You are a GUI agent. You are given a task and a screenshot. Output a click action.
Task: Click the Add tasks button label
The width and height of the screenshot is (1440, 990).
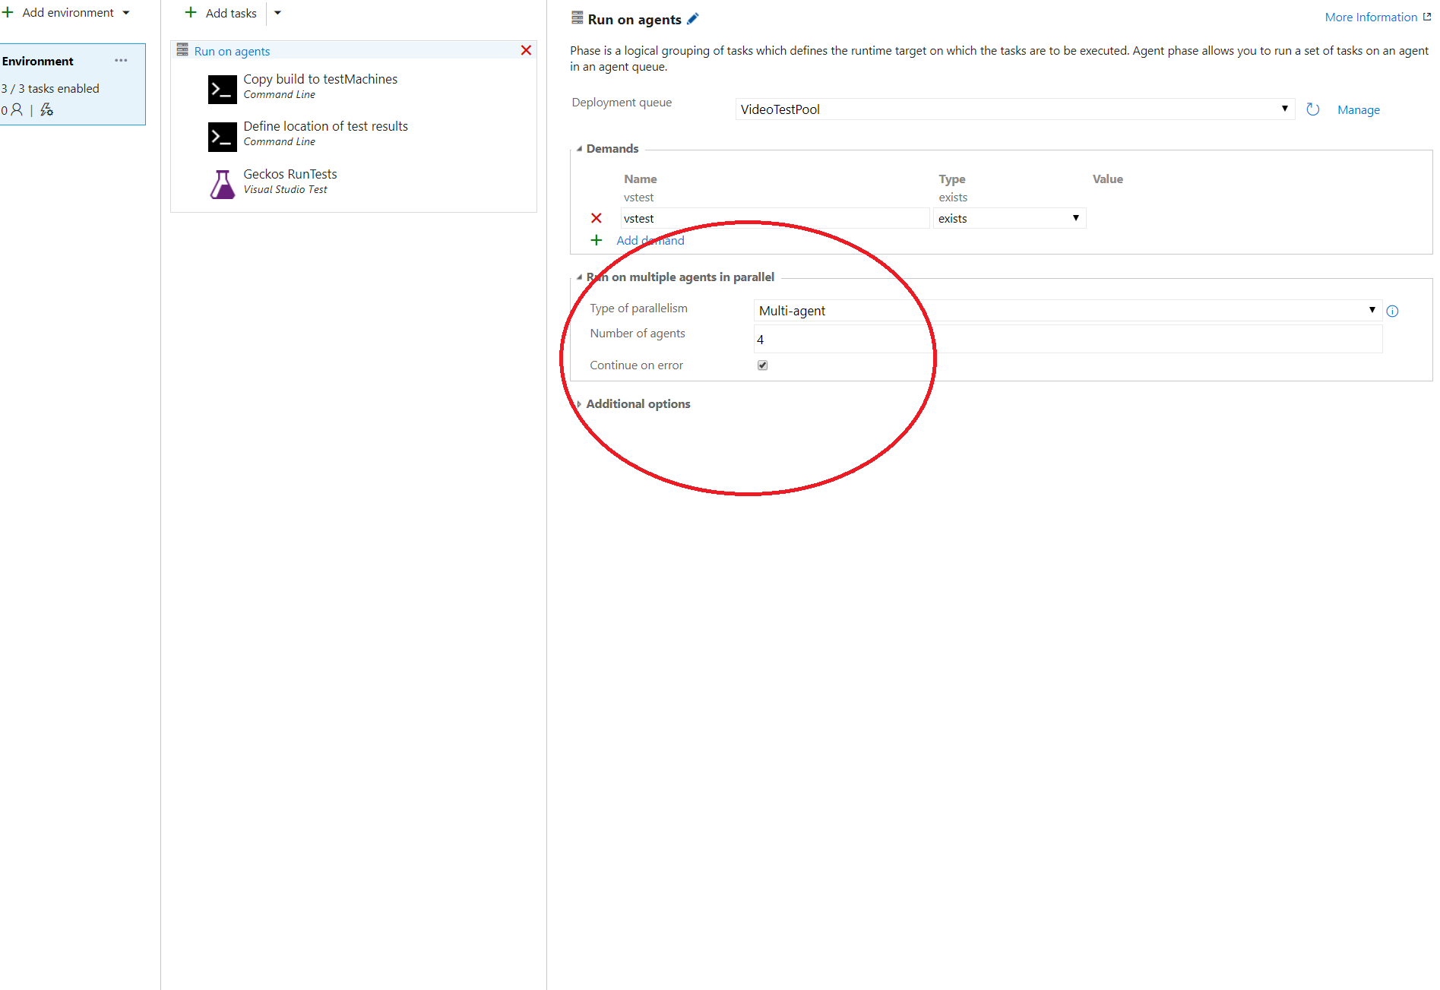pyautogui.click(x=231, y=13)
